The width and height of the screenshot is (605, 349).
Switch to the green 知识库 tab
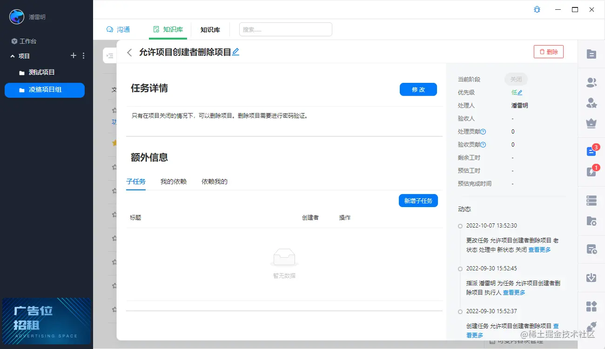pos(168,29)
